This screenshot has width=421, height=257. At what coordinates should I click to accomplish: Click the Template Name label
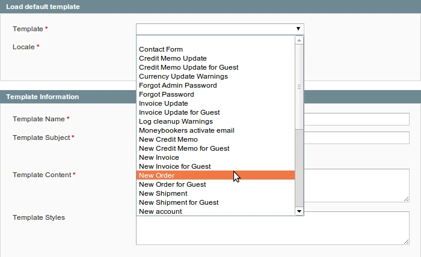tap(38, 119)
